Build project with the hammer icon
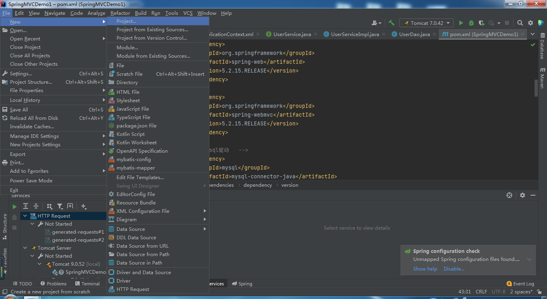Image resolution: width=547 pixels, height=299 pixels. point(392,23)
